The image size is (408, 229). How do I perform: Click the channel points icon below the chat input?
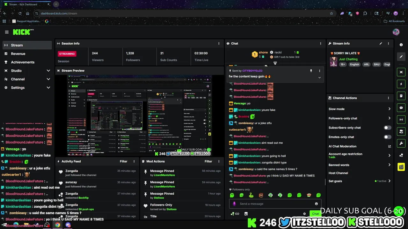(235, 214)
